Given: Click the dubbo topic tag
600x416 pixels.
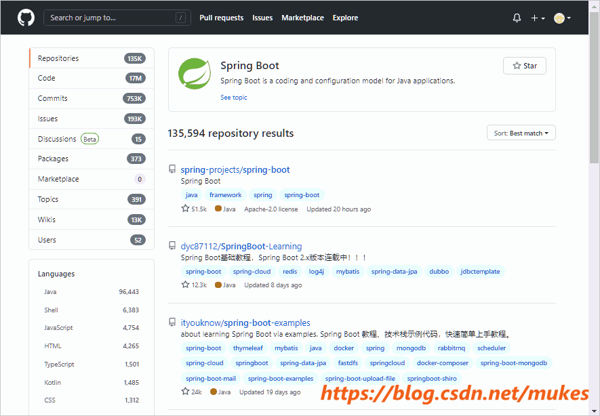Looking at the screenshot, I should [439, 272].
